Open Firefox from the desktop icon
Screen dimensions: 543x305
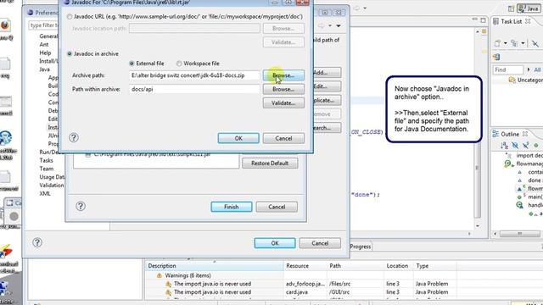5,25
